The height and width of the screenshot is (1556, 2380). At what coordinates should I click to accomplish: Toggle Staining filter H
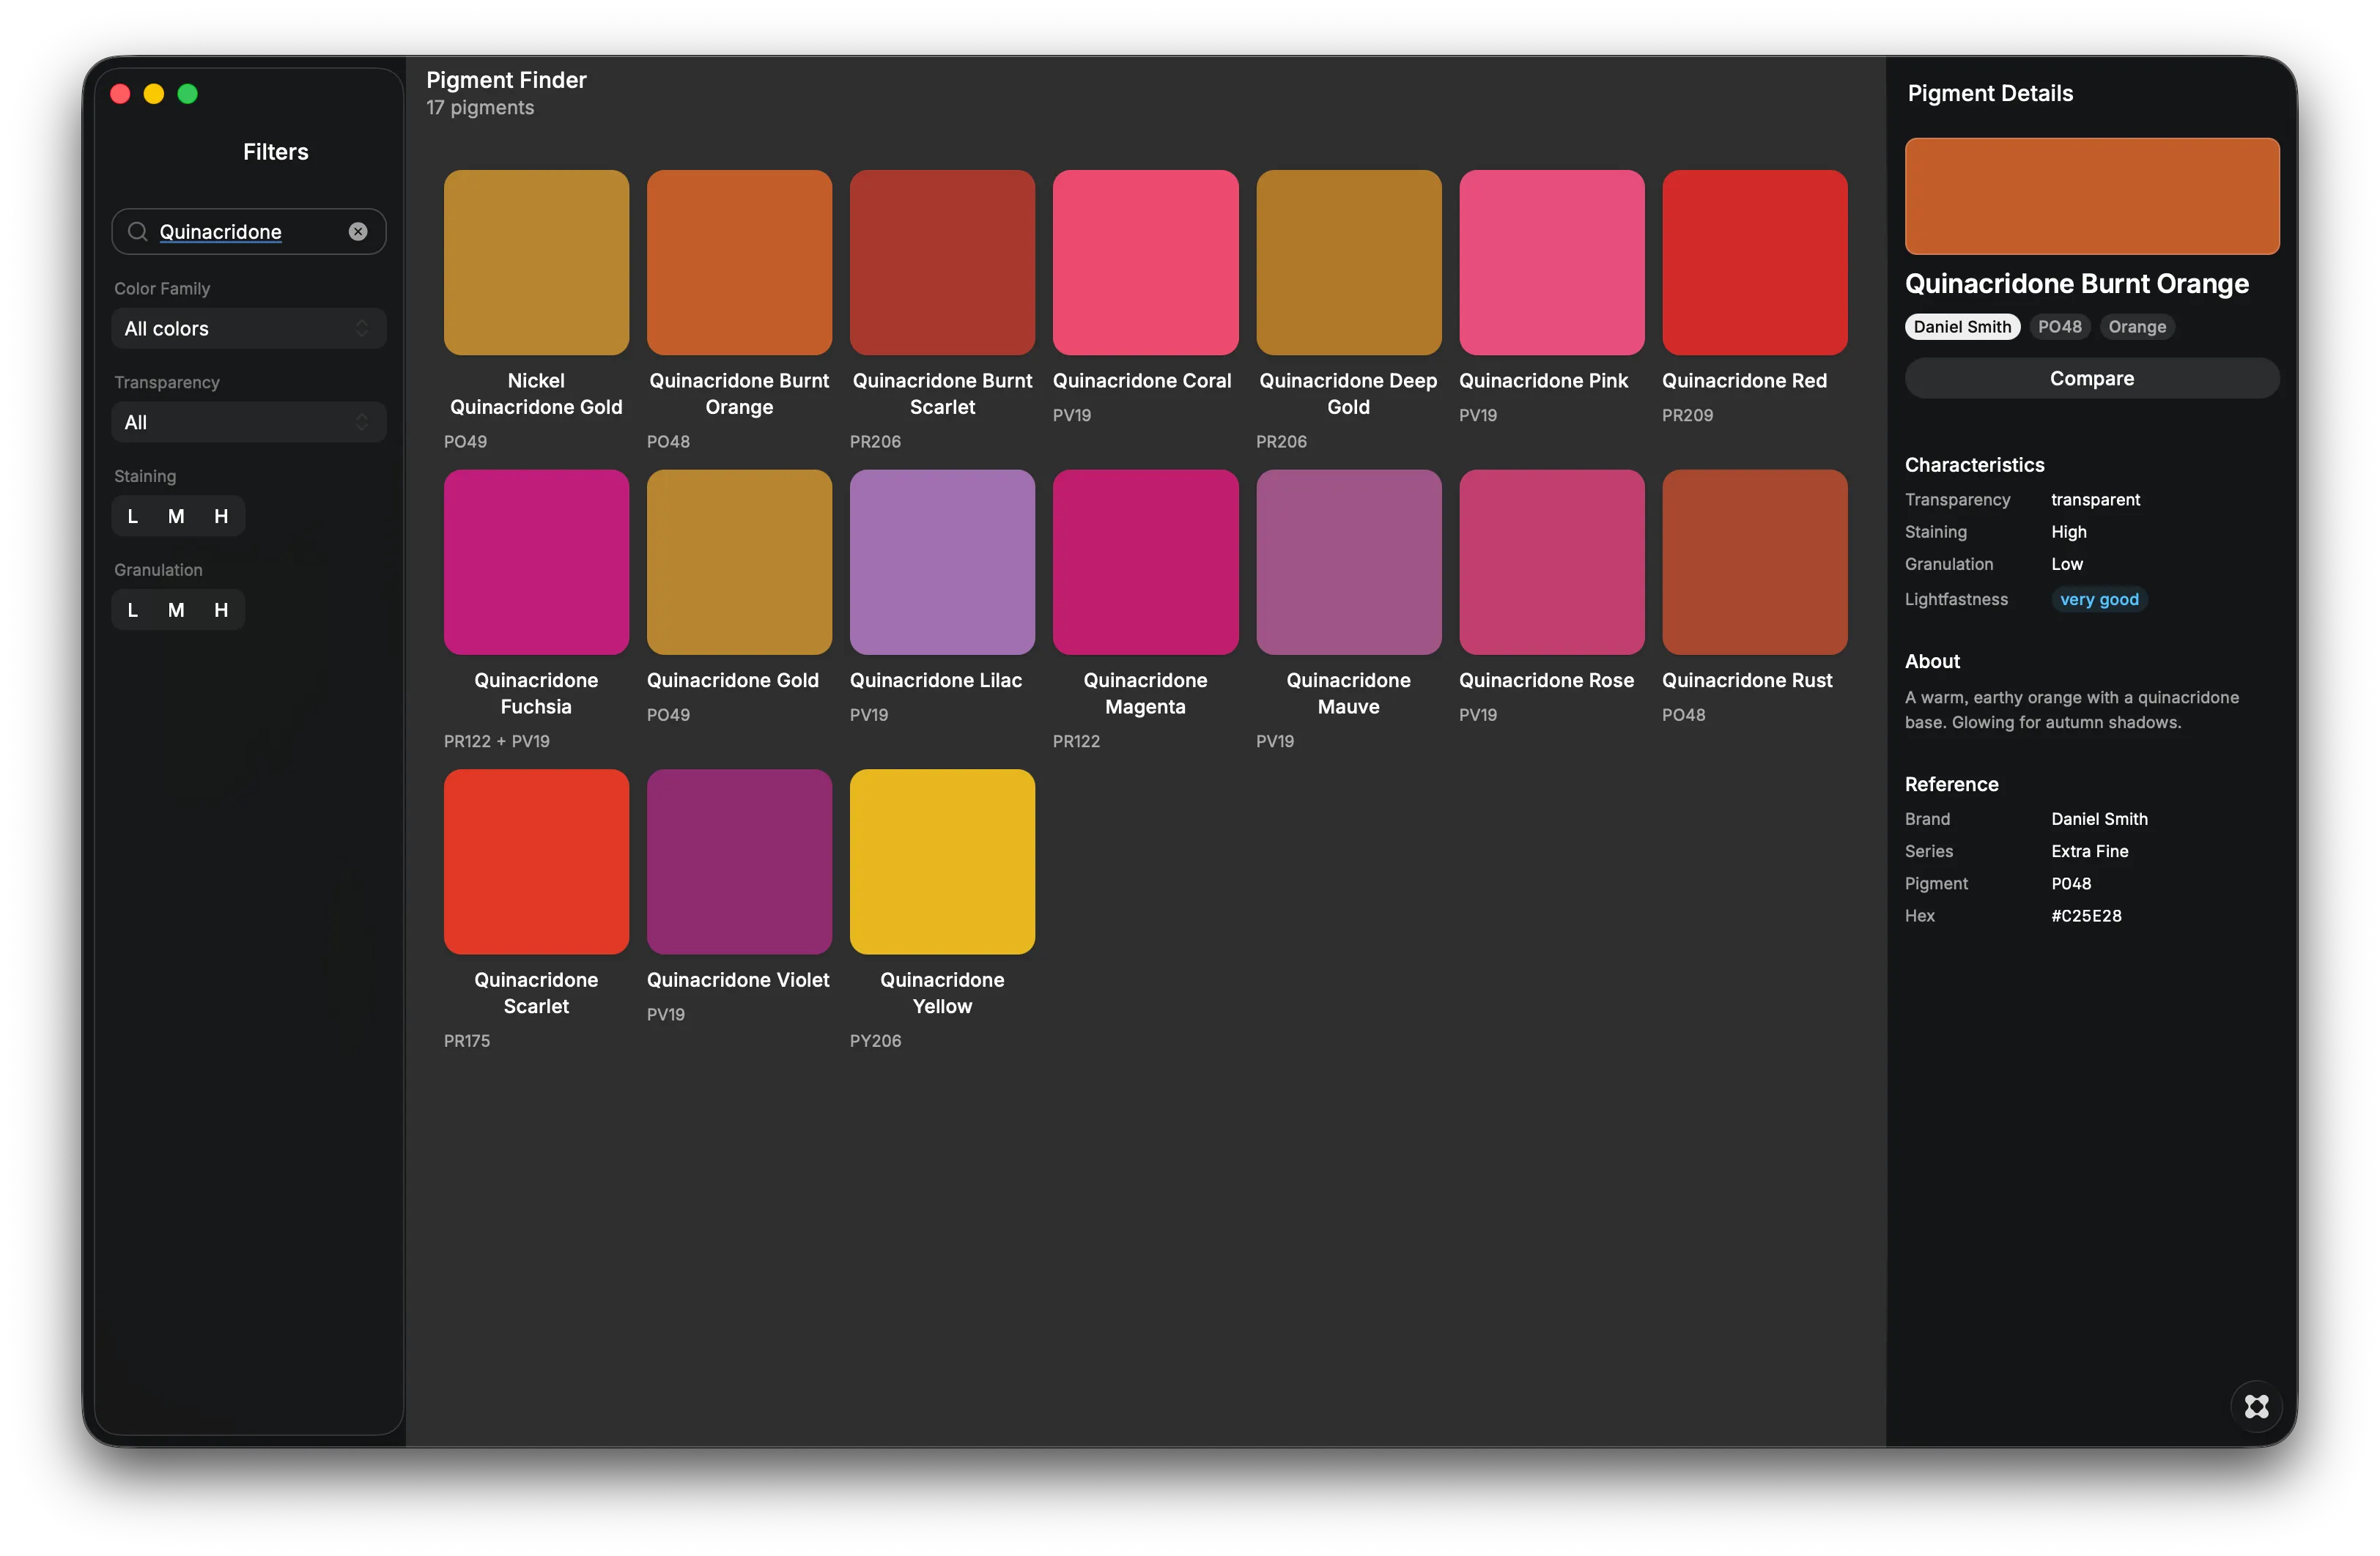(x=221, y=516)
